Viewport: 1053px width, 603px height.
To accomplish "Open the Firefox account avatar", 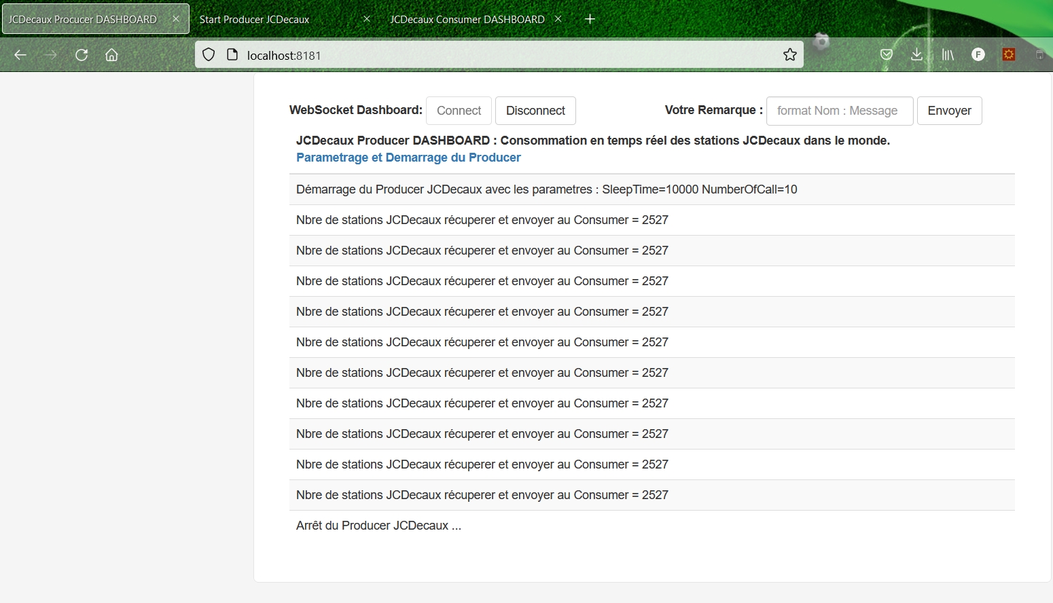I will point(978,55).
